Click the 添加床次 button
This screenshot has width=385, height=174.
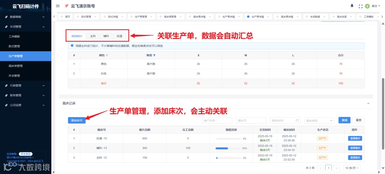tap(77, 120)
